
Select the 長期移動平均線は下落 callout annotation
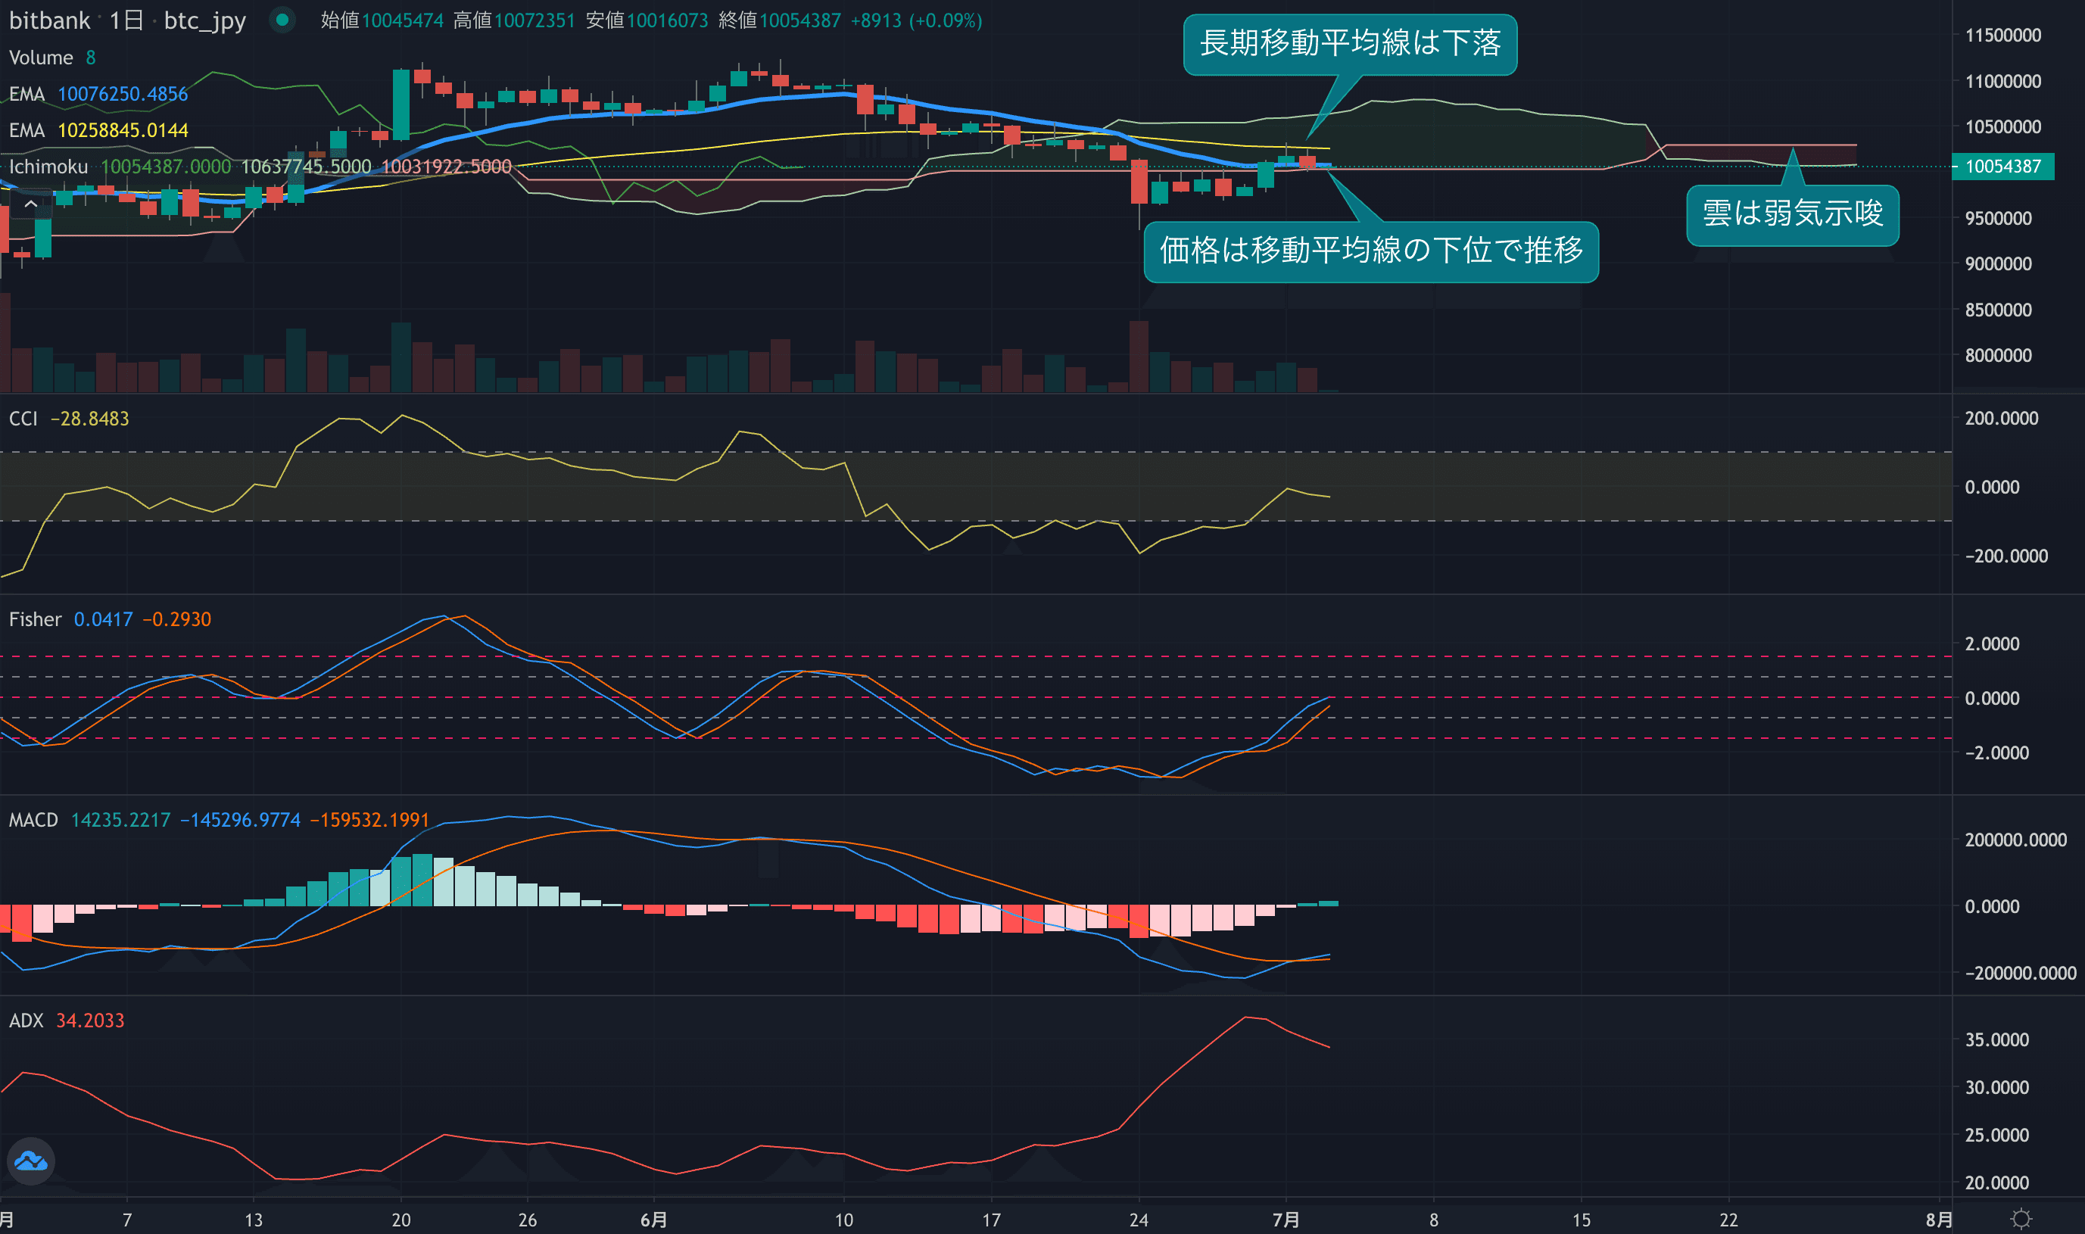(x=1349, y=44)
